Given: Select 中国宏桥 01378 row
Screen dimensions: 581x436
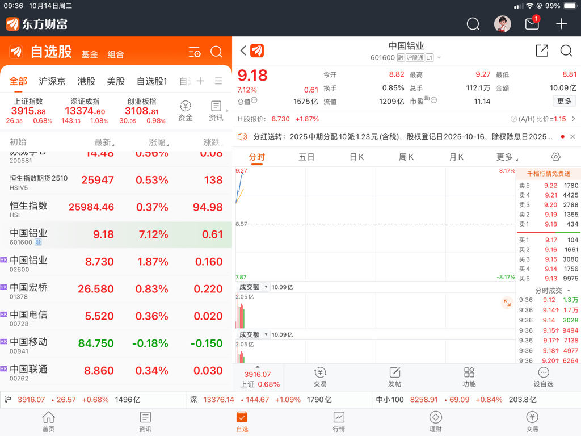Looking at the screenshot, I should pos(116,289).
